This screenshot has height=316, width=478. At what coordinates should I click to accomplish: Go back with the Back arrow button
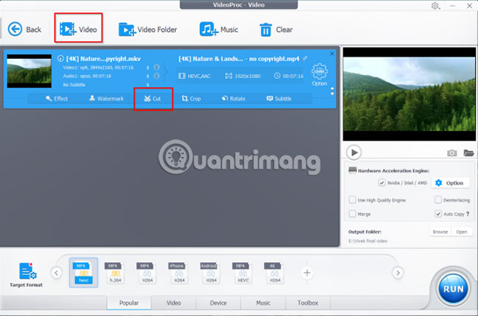24,29
